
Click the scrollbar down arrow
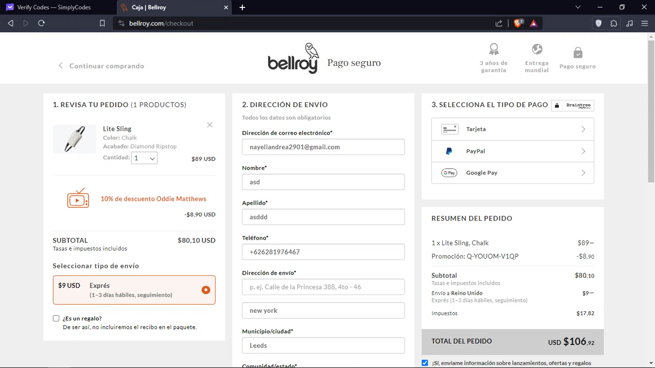(x=651, y=363)
